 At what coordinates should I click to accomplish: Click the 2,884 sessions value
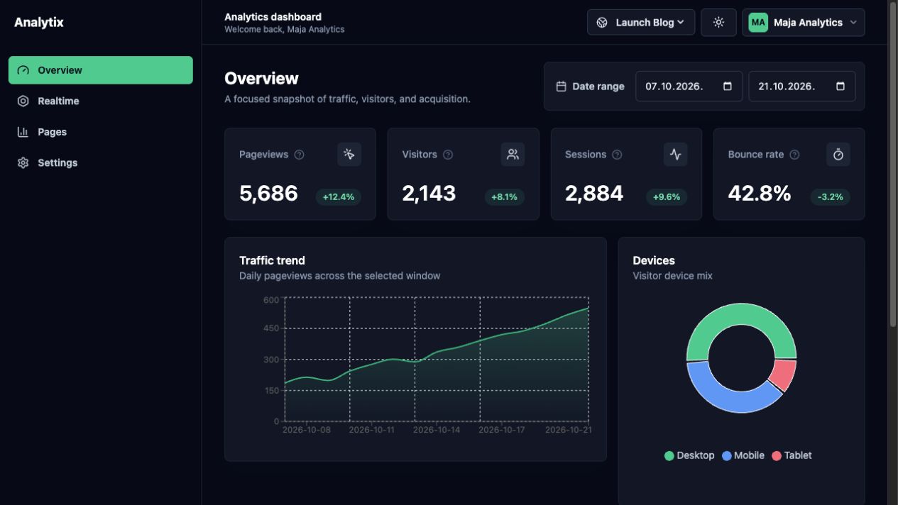coord(594,194)
